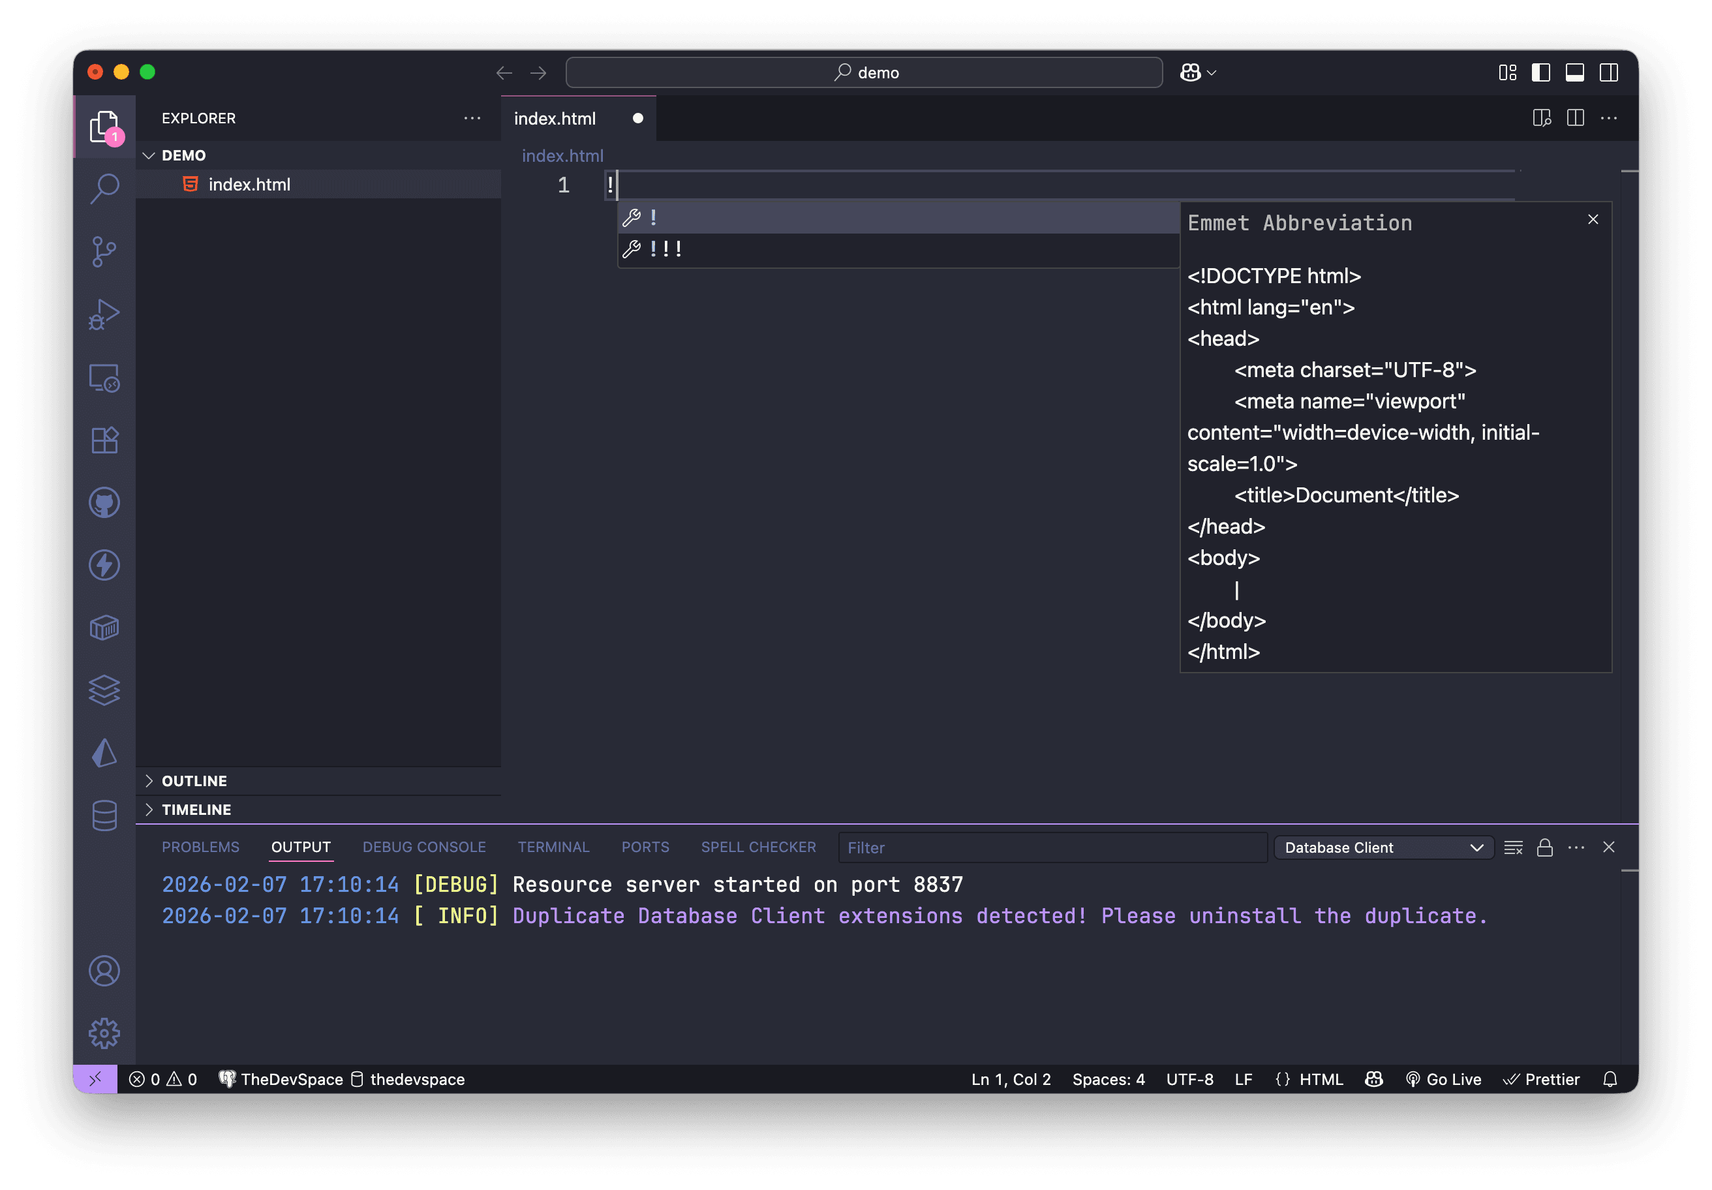Collapse the DEMO folder in Explorer
Screen dimensions: 1712x1190
[x=149, y=155]
